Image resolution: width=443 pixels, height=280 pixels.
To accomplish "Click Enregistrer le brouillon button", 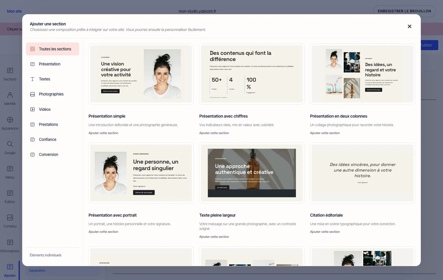I will 404,11.
